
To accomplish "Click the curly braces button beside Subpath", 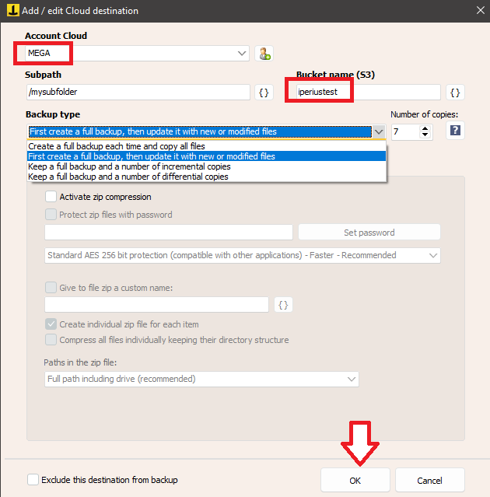I will pos(264,93).
